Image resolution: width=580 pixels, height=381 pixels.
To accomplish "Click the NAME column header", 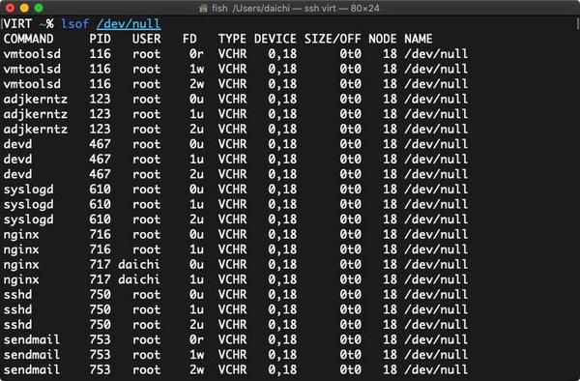I will 419,39.
